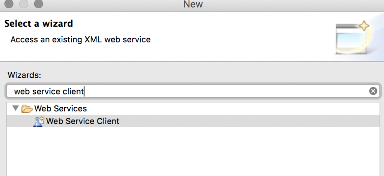Click the wizard window banner graphic
The height and width of the screenshot is (176, 384).
(x=350, y=39)
